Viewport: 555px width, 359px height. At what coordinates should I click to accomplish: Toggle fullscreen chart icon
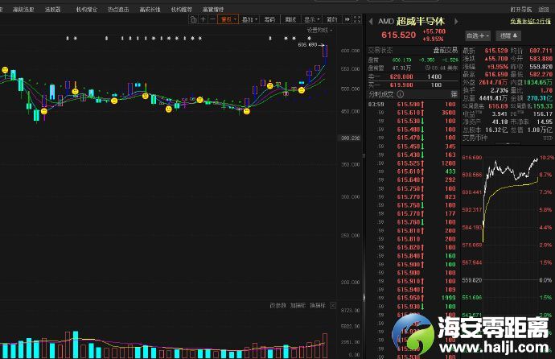click(357, 19)
